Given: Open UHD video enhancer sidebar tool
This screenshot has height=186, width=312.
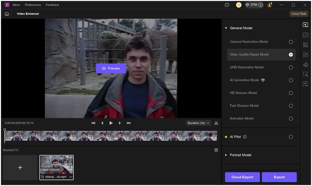Looking at the screenshot, I should (x=305, y=25).
